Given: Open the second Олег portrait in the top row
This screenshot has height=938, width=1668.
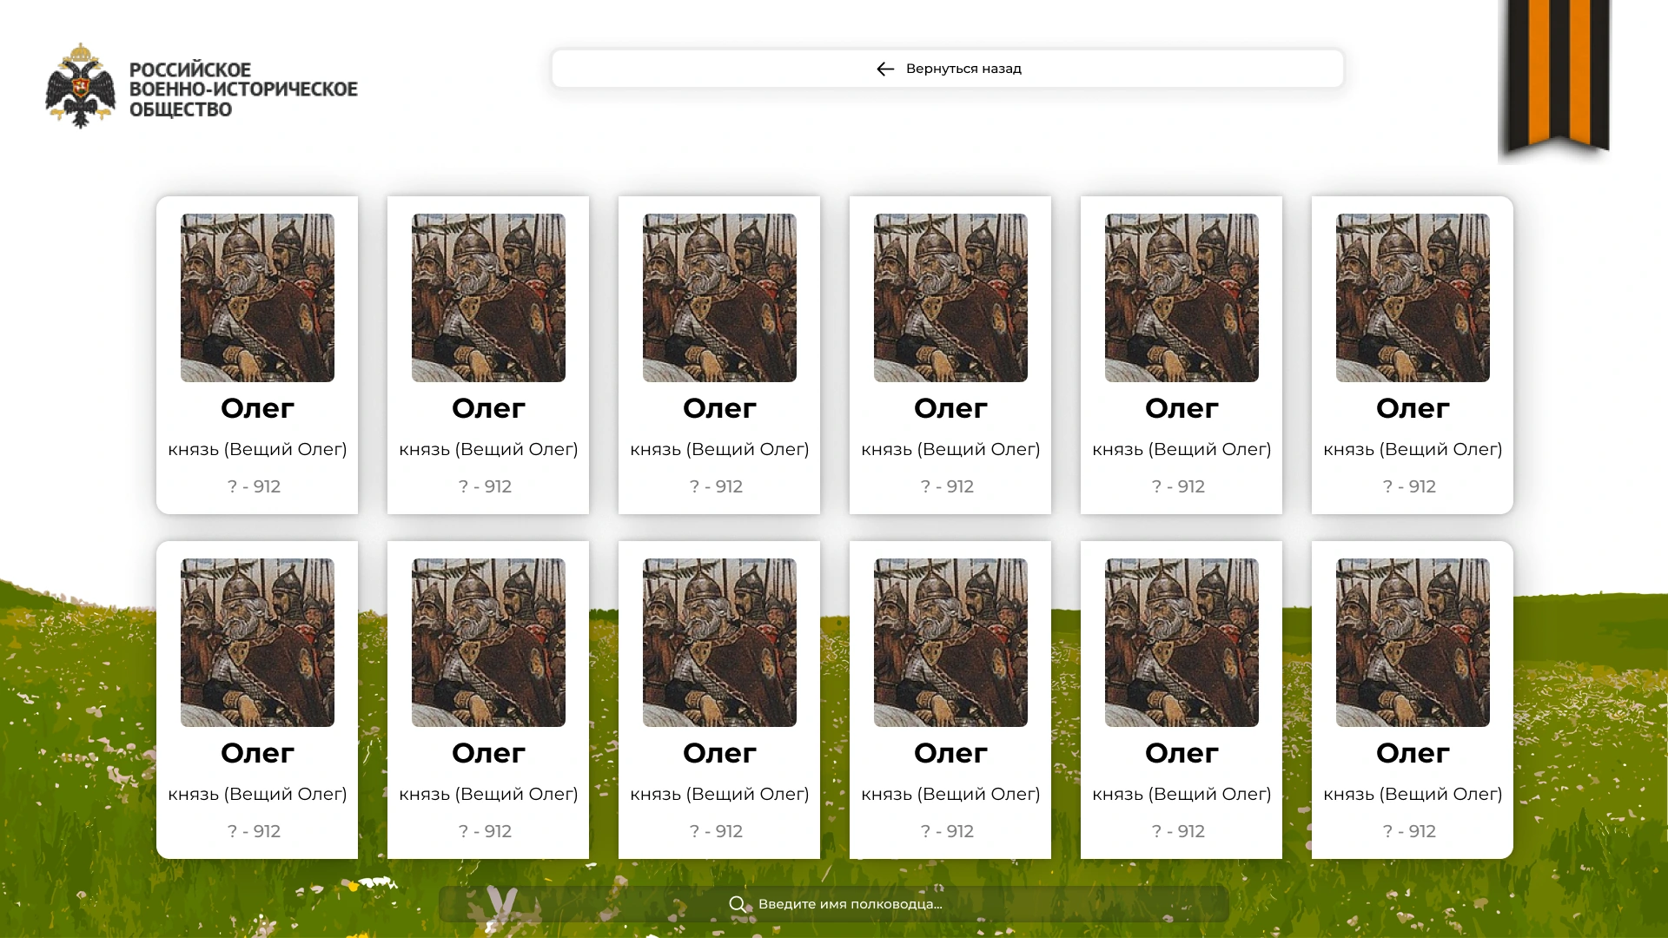Looking at the screenshot, I should pos(488,298).
